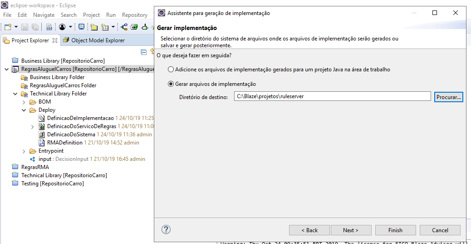Click the Save All icon
The height and width of the screenshot is (244, 471).
click(x=35, y=27)
